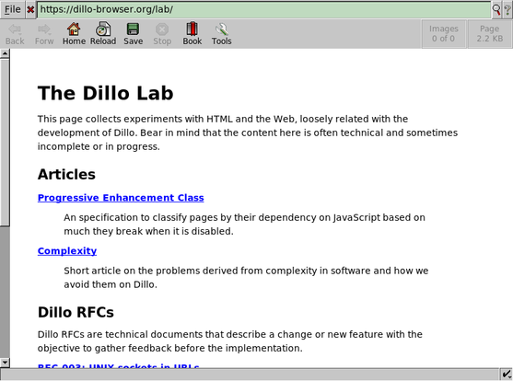Click the heading 'The Dillo Lab'
The image size is (513, 381).
click(x=105, y=93)
